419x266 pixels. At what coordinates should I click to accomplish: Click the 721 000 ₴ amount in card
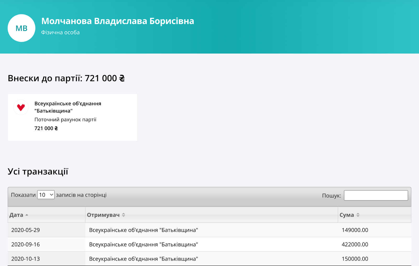pyautogui.click(x=46, y=128)
